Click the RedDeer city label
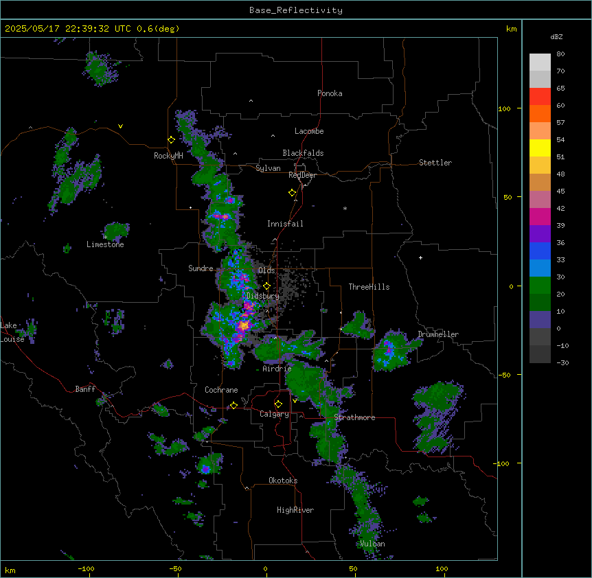This screenshot has width=592, height=578. [x=302, y=175]
